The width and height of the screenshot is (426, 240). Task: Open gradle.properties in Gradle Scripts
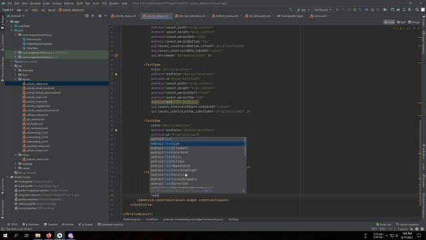(x=28, y=199)
